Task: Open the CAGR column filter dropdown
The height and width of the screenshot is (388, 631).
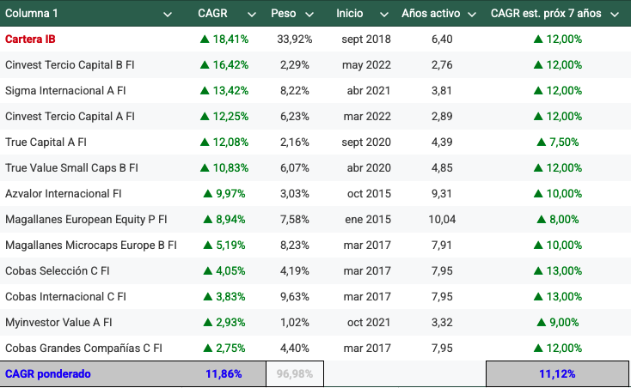Action: (252, 15)
